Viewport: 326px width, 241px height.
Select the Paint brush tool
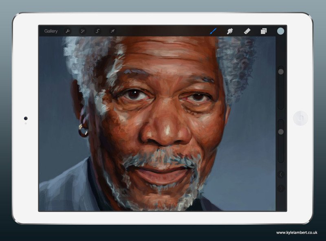click(x=213, y=30)
